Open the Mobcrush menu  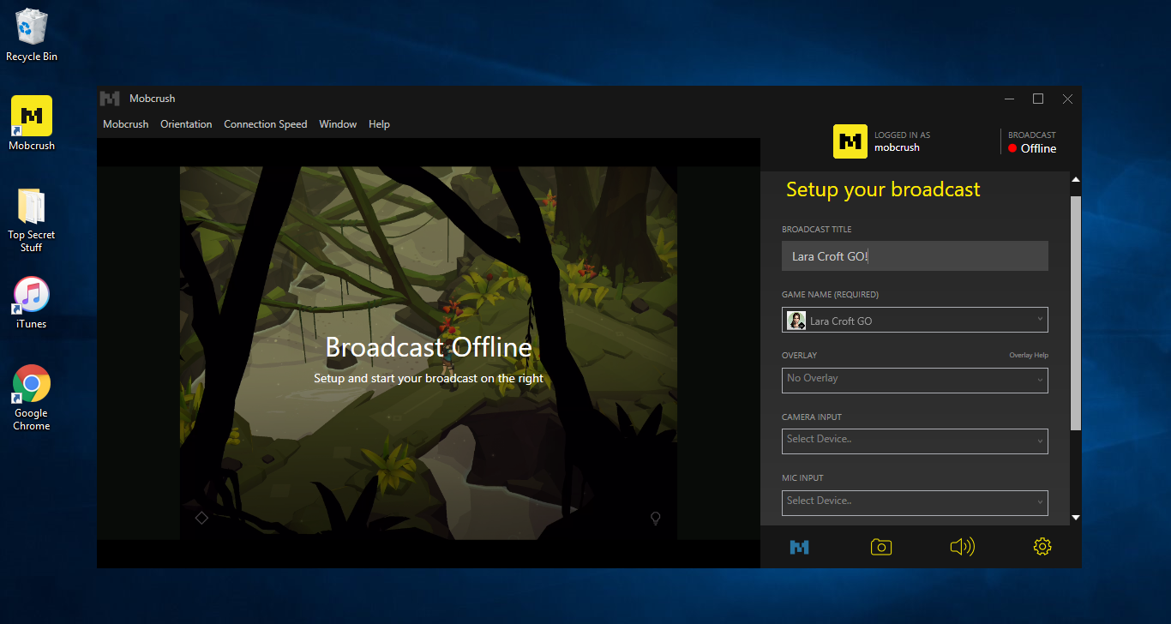pyautogui.click(x=126, y=124)
